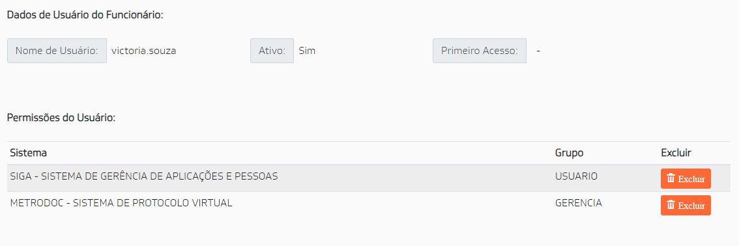Click the Ativo label box
The image size is (739, 246).
click(x=272, y=51)
